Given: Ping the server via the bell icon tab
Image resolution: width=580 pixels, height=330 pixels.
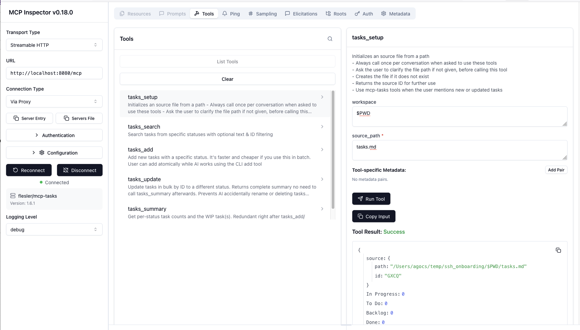Looking at the screenshot, I should pyautogui.click(x=231, y=13).
